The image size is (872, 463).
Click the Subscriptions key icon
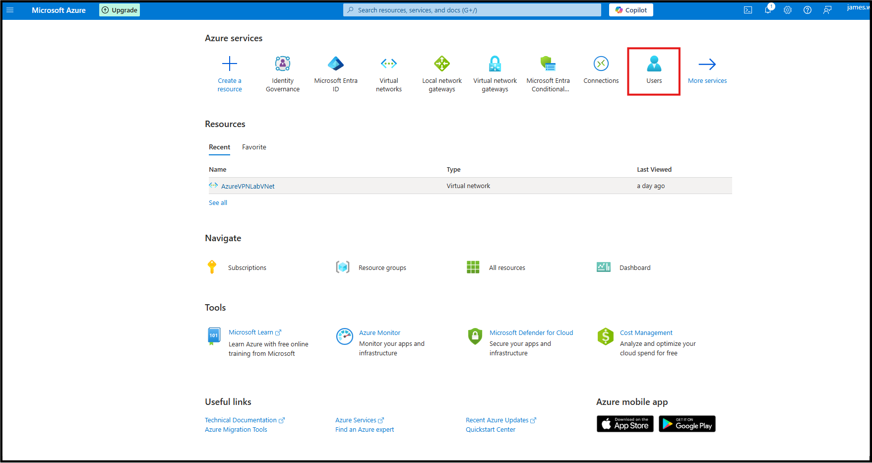[x=212, y=267]
